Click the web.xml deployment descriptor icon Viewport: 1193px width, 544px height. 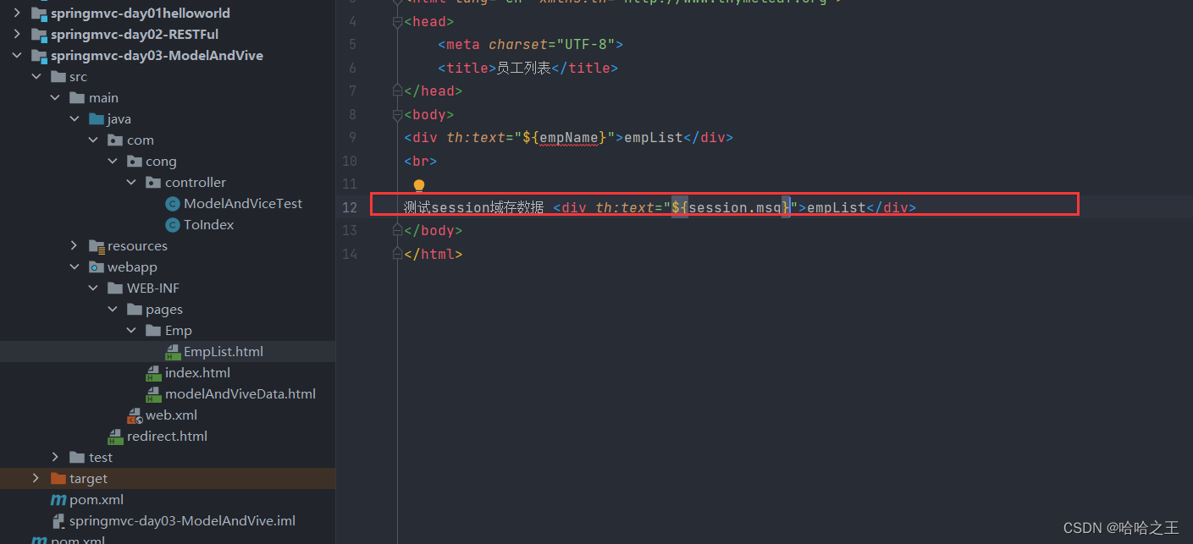pos(135,415)
